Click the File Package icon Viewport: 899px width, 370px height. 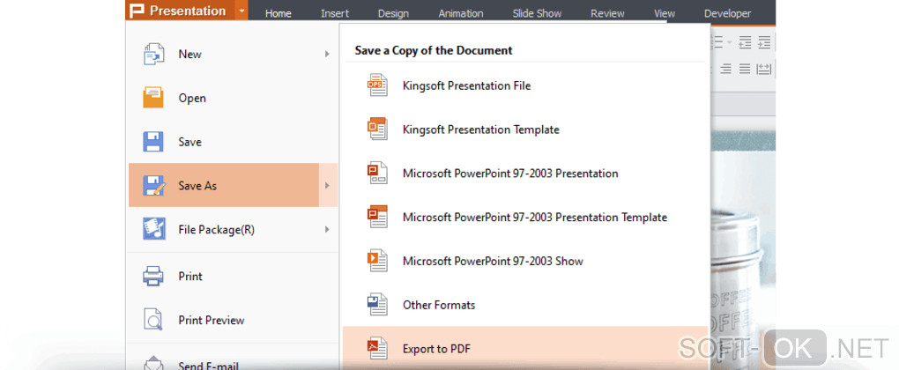153,229
